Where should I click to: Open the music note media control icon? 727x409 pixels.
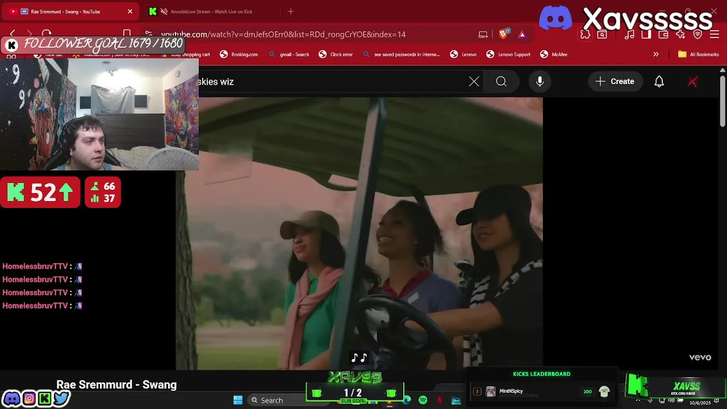tap(629, 35)
